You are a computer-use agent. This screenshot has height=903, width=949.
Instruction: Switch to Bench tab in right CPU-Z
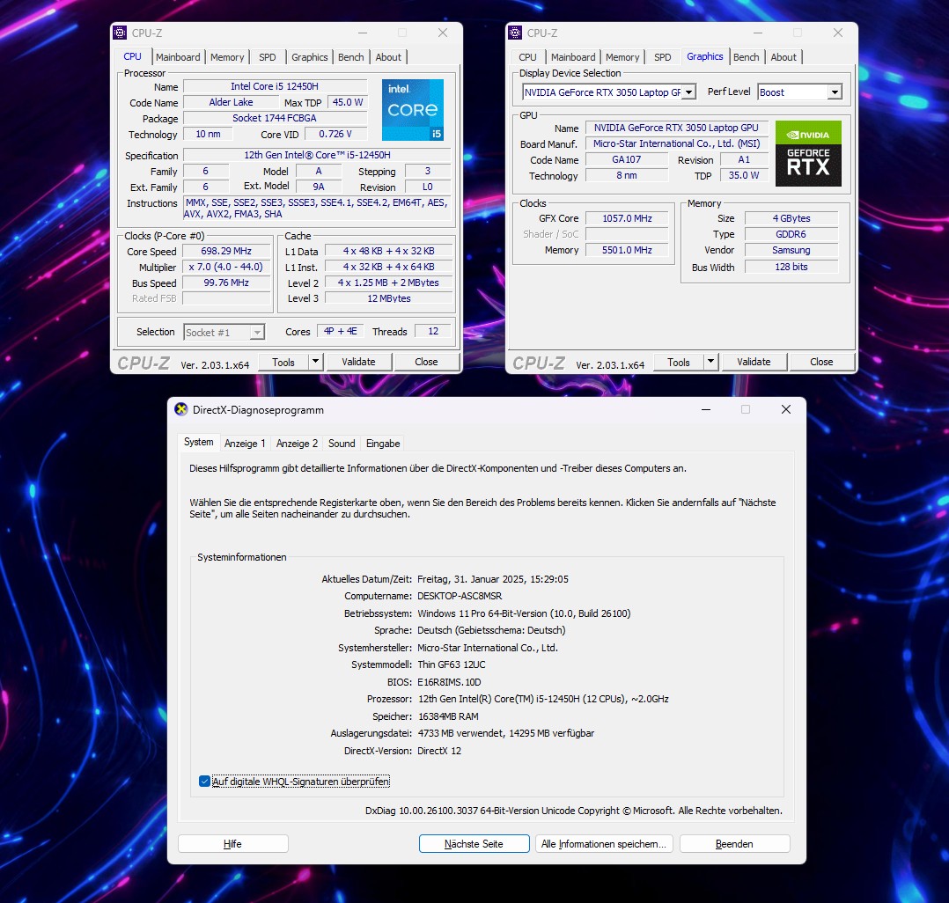coord(746,57)
